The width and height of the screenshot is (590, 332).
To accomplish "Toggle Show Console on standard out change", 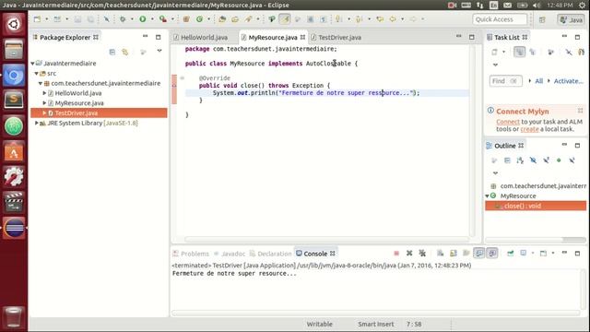I will 479,254.
